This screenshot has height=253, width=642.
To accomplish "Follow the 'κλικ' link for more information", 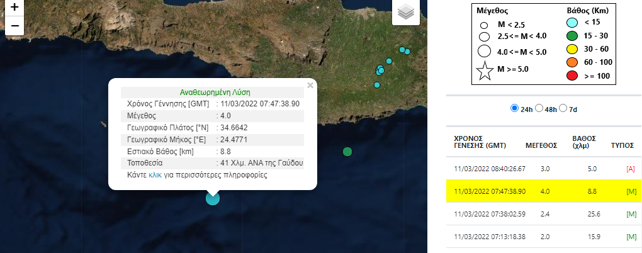I will 155,175.
